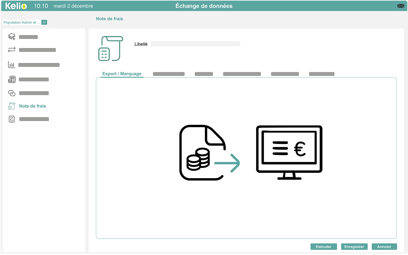Switch to the Export / Marquage tab
This screenshot has height=255, width=408.
pyautogui.click(x=122, y=73)
